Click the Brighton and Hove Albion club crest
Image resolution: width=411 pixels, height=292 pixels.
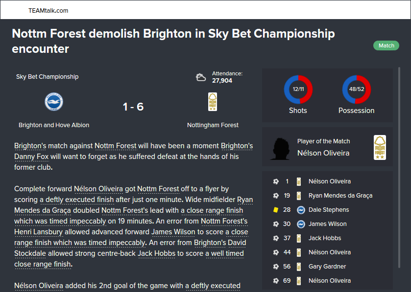tap(54, 101)
